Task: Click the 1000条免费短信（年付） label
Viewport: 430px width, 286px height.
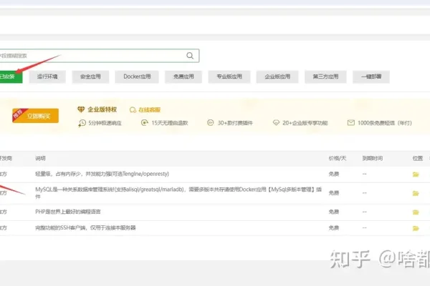Action: pos(384,123)
